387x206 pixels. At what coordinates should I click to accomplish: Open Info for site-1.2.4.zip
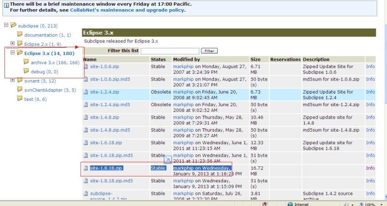(x=371, y=92)
